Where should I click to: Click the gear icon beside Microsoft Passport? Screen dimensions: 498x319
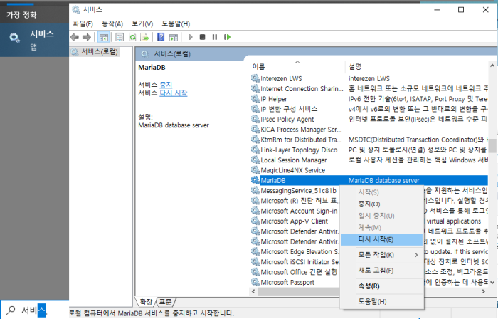[x=255, y=282]
